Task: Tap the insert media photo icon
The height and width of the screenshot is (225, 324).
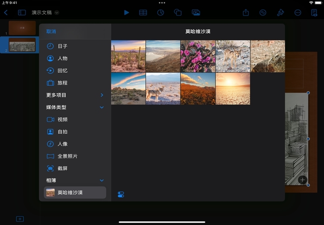Action: (196, 13)
